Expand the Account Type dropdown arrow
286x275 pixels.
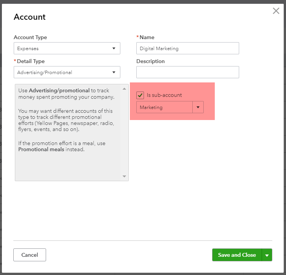pos(114,49)
